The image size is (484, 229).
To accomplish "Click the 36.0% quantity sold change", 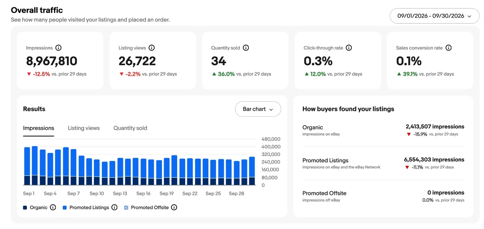I will click(226, 74).
